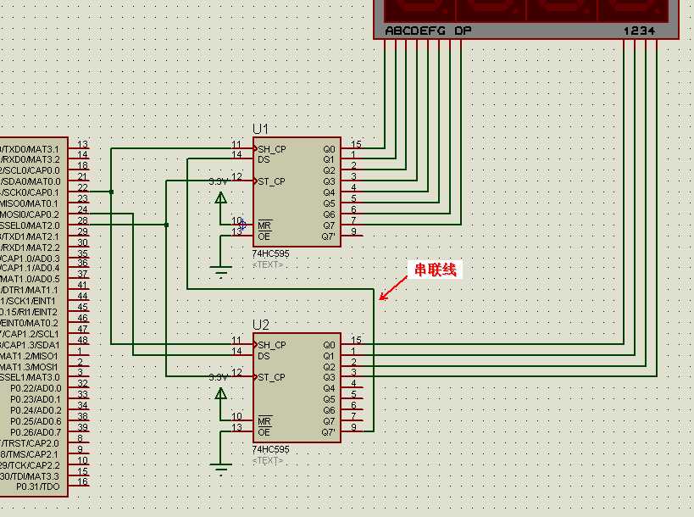Viewport: 694px width, 517px height.
Task: Click the Q0 output label on U1
Action: point(329,149)
